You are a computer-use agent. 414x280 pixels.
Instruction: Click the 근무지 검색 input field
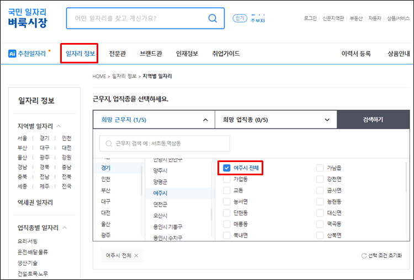164,144
